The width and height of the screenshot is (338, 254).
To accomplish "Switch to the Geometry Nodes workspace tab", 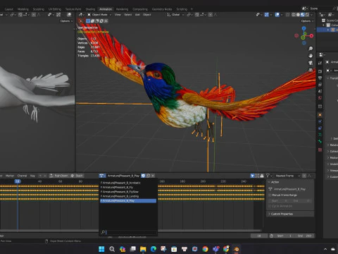I will [x=162, y=9].
